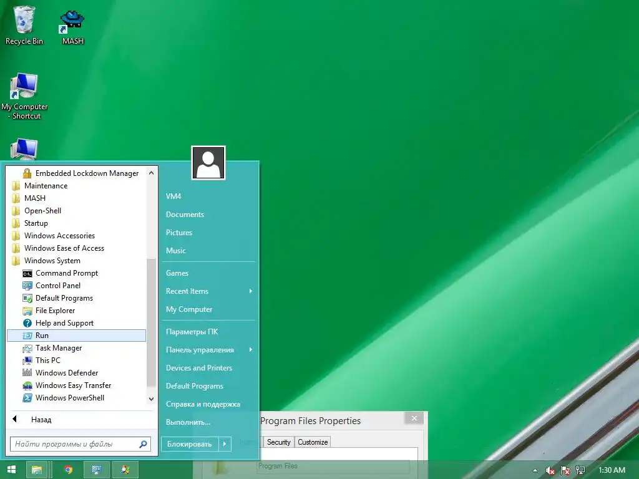Open My Computer - Shortcut desktop icon
The height and width of the screenshot is (479, 639).
(x=24, y=97)
